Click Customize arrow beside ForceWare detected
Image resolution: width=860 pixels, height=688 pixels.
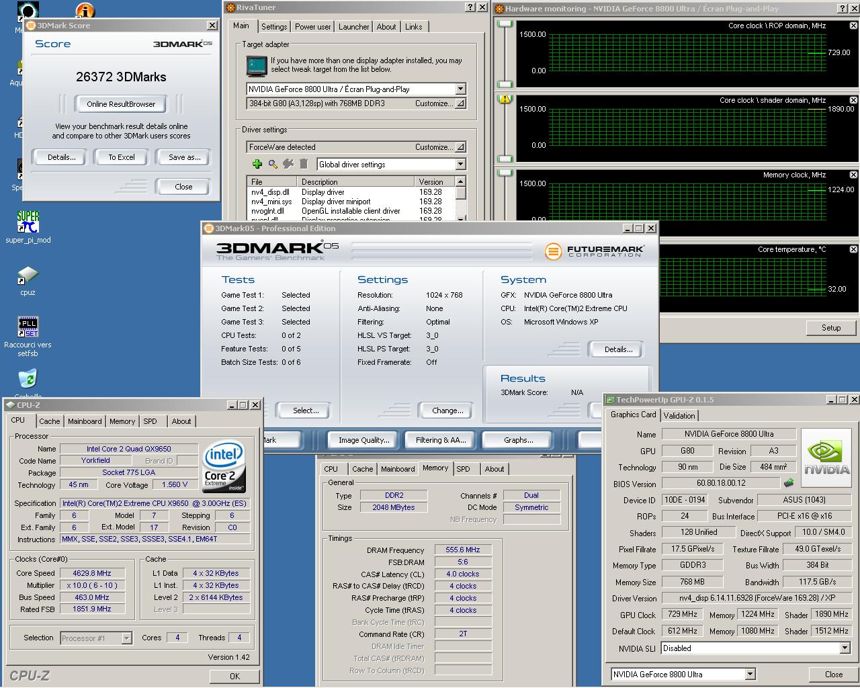pos(460,147)
